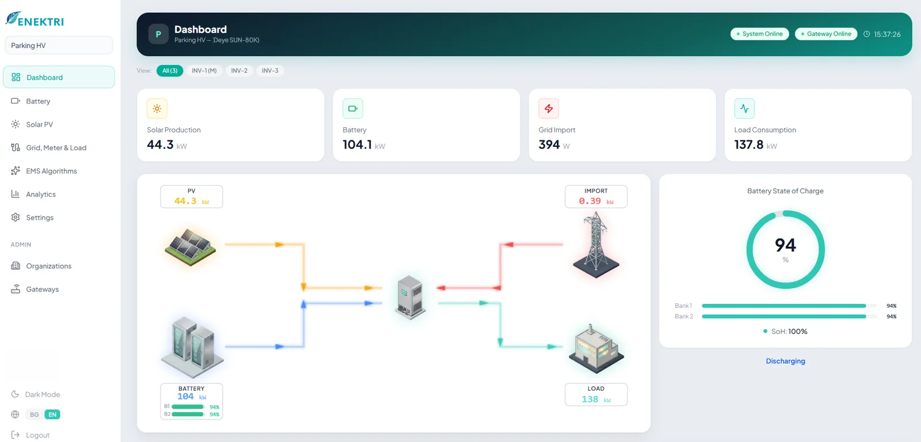Click the Organizations building icon
This screenshot has width=921, height=442.
click(16, 266)
